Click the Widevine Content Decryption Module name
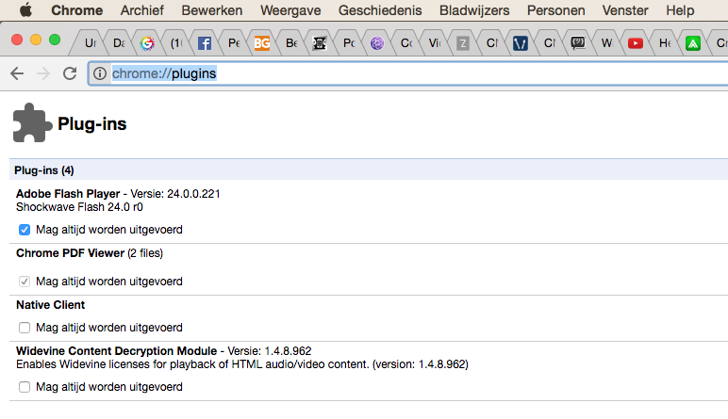Viewport: 728px width, 419px height. point(117,351)
